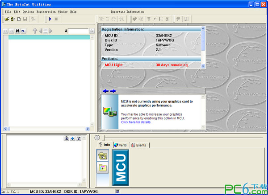Click the second open-folder toolbar icon
The height and width of the screenshot is (195, 268).
[13, 19]
